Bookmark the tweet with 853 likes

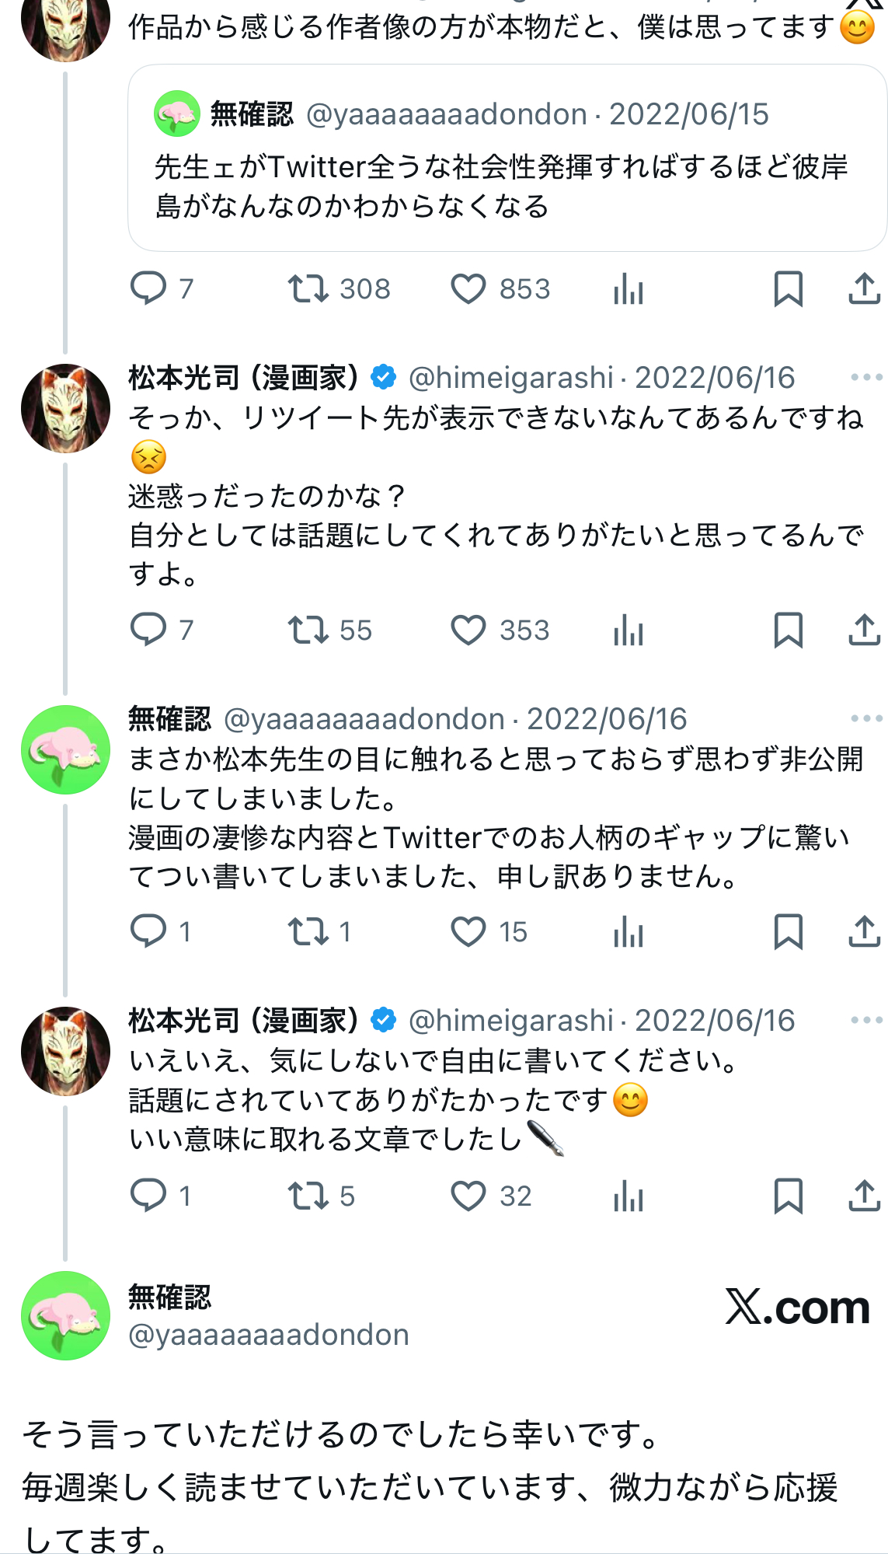click(788, 290)
